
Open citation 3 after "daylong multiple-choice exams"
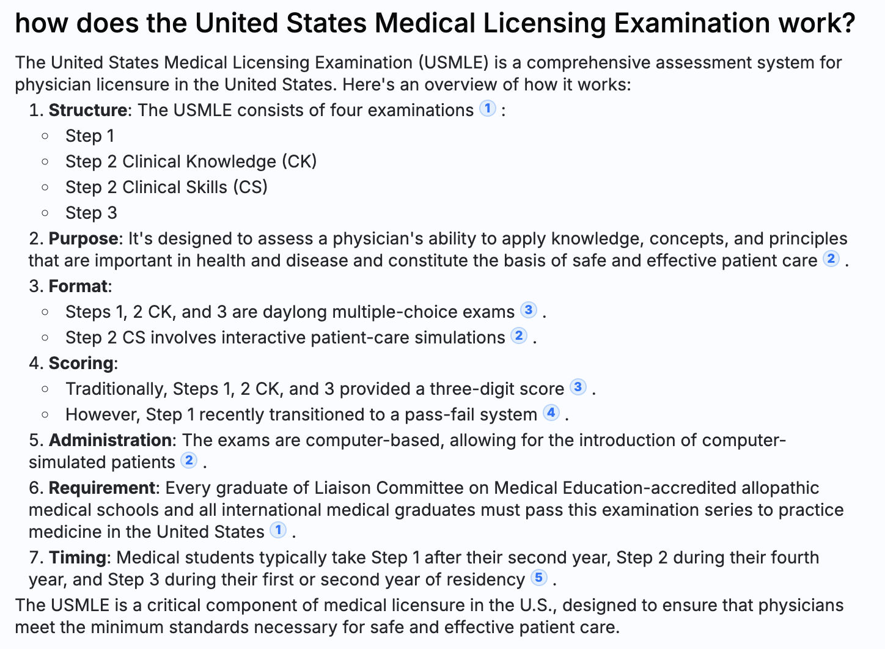[529, 310]
